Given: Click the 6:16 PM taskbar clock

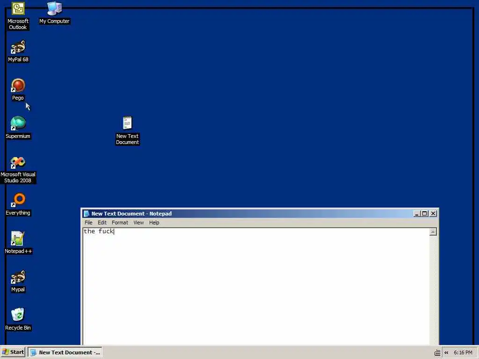Looking at the screenshot, I should 463,352.
